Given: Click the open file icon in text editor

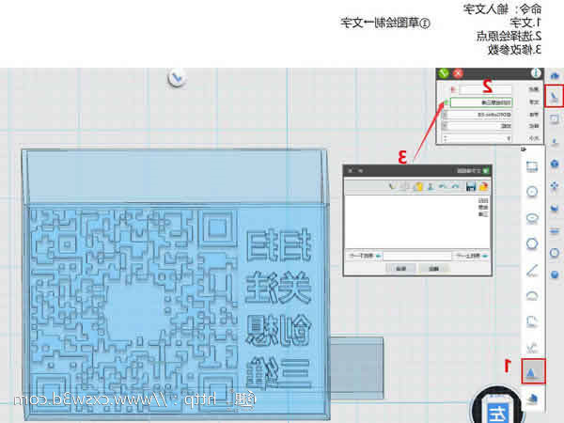Looking at the screenshot, I should pos(483,186).
